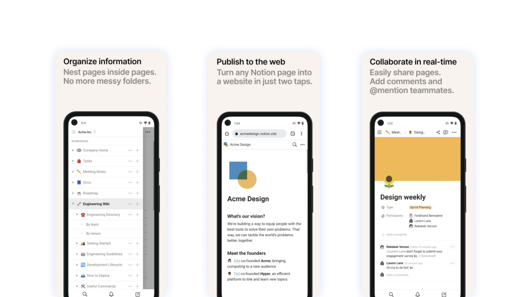
Task: Click the share icon on right phone
Action: [438, 132]
